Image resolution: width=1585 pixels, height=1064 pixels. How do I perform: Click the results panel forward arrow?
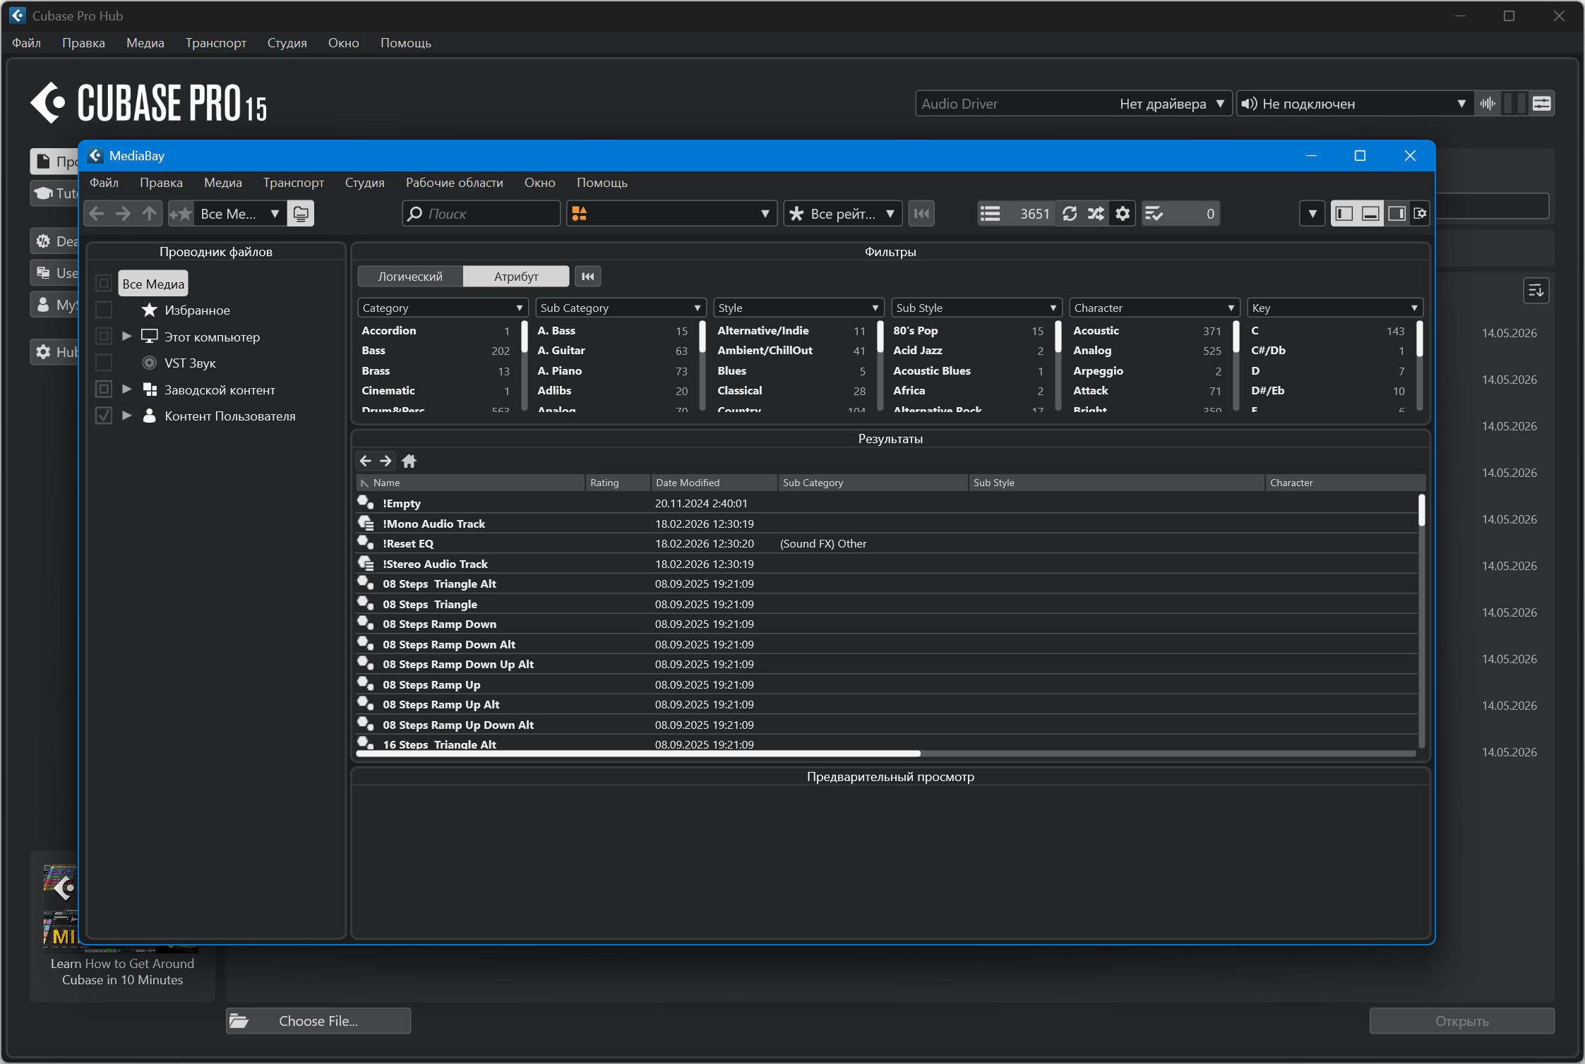click(386, 461)
